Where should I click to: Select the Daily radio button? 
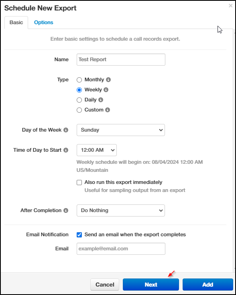79,100
